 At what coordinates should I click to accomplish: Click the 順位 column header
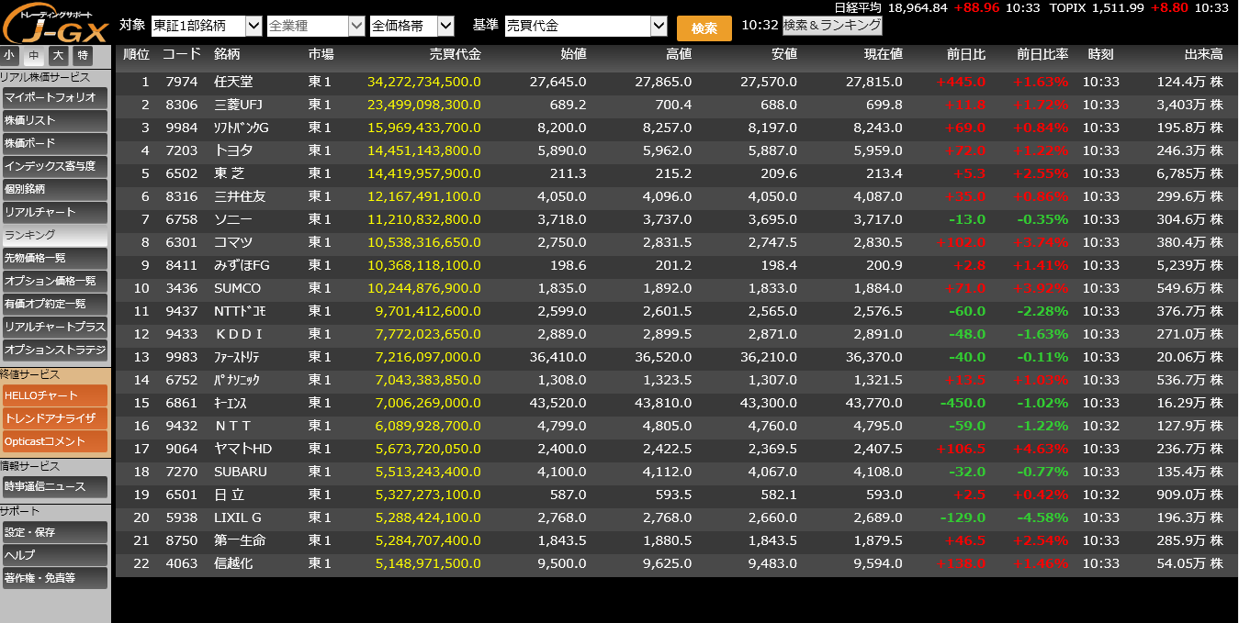tap(136, 55)
